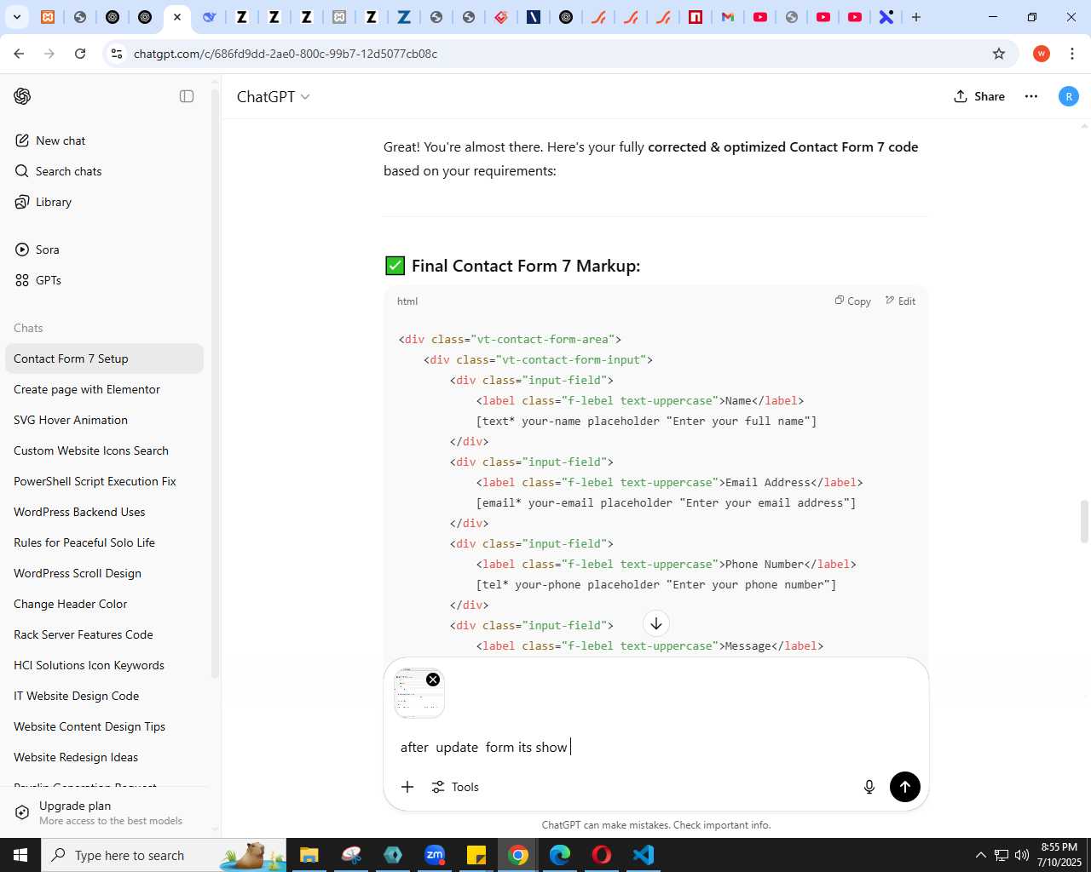Open the IT Website Design Code chat
This screenshot has height=872, width=1091.
coord(104,696)
